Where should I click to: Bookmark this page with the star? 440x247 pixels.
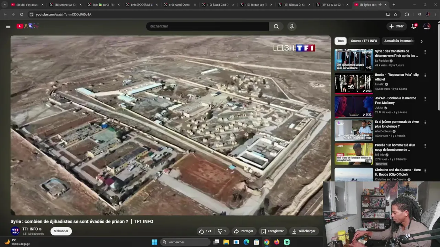tap(395, 14)
